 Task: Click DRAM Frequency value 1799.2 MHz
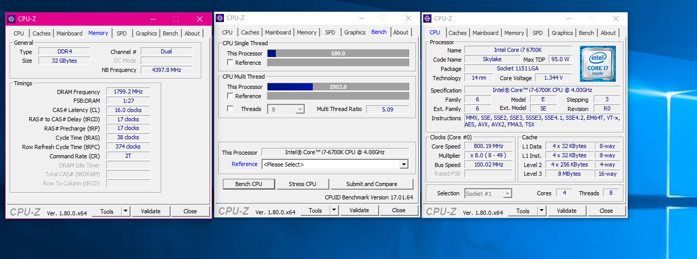pos(128,92)
